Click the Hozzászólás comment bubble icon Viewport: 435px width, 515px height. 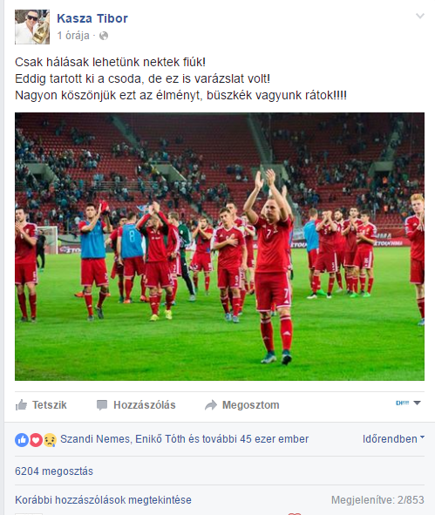click(102, 405)
